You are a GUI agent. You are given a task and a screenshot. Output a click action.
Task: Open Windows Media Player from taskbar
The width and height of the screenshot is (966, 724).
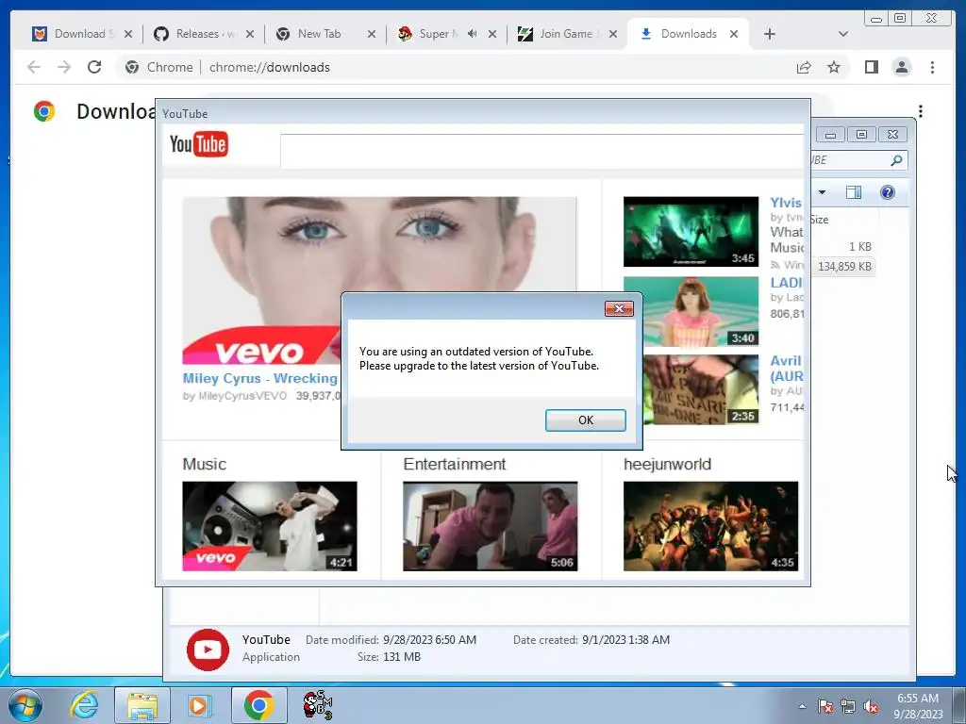click(199, 705)
